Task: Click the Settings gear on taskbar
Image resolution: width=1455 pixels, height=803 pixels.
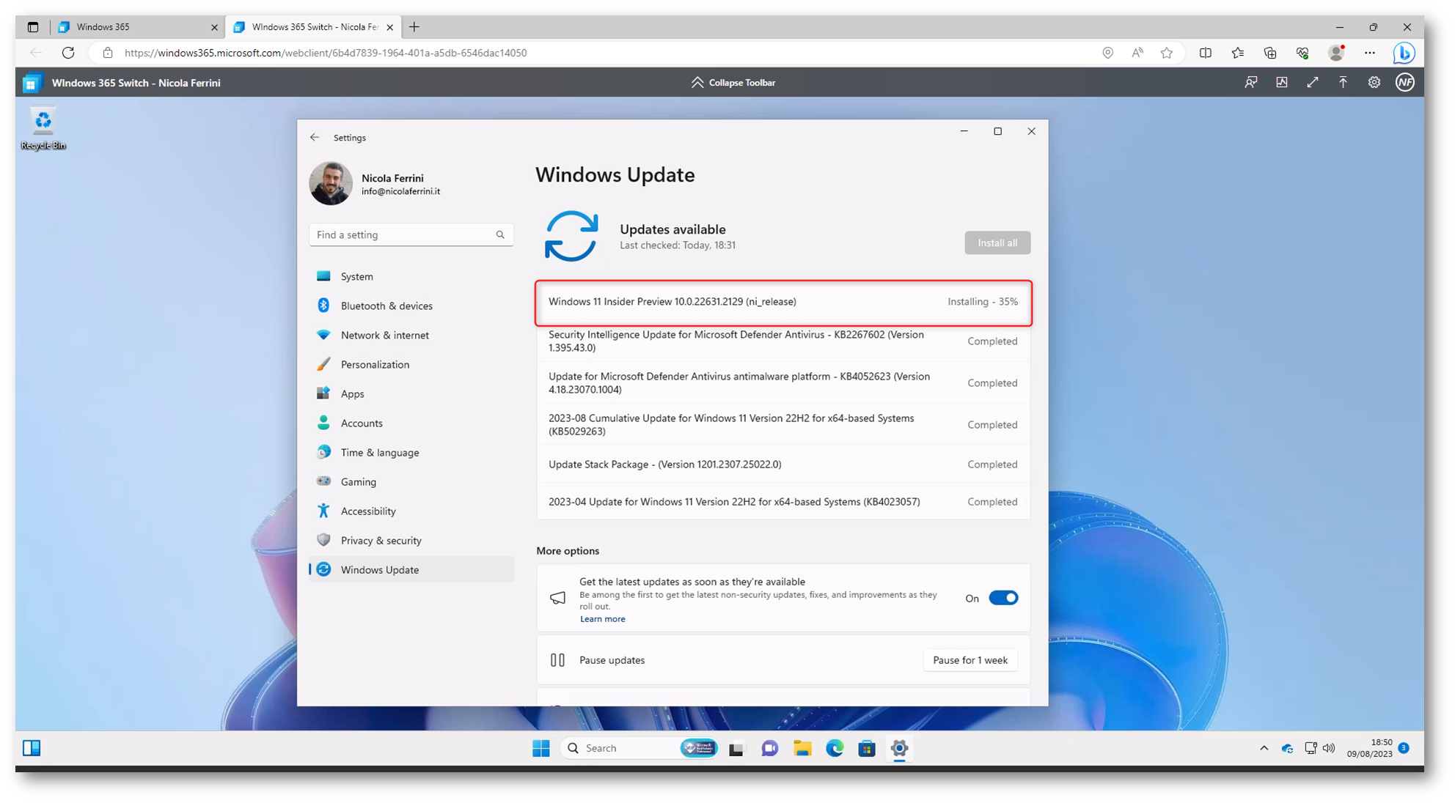Action: pyautogui.click(x=899, y=748)
